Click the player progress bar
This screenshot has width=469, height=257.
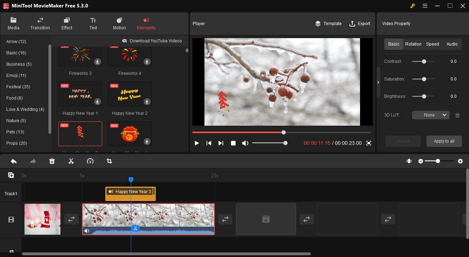pos(282,132)
